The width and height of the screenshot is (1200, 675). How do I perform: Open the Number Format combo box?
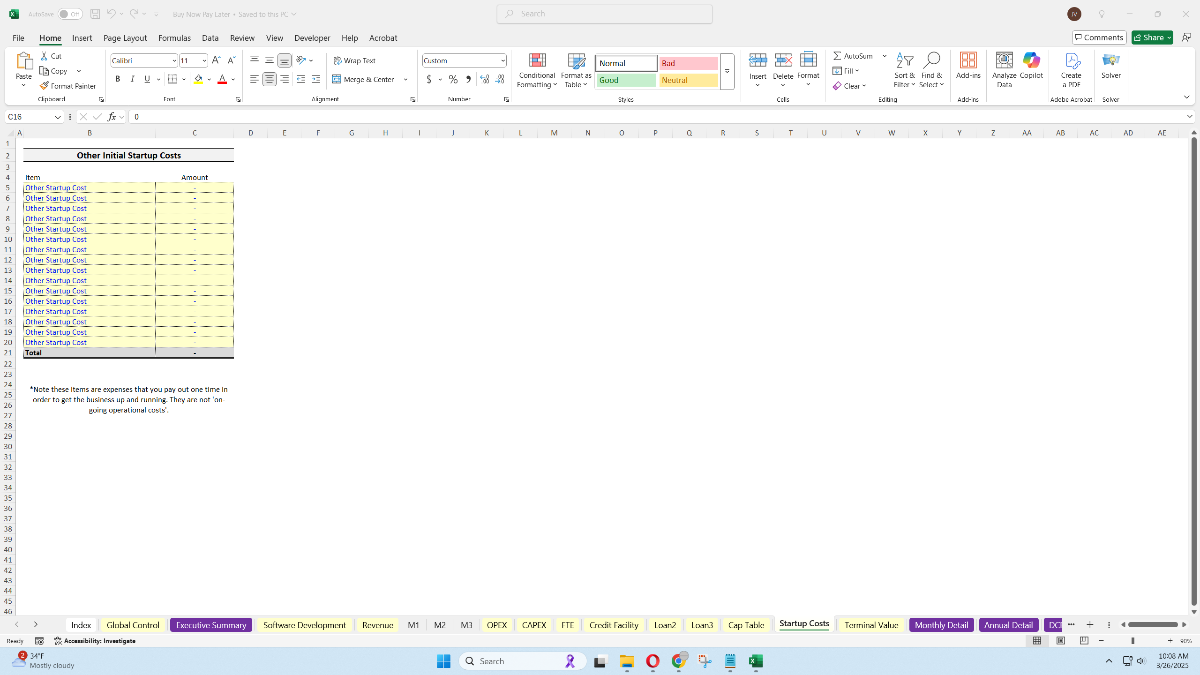pos(463,60)
